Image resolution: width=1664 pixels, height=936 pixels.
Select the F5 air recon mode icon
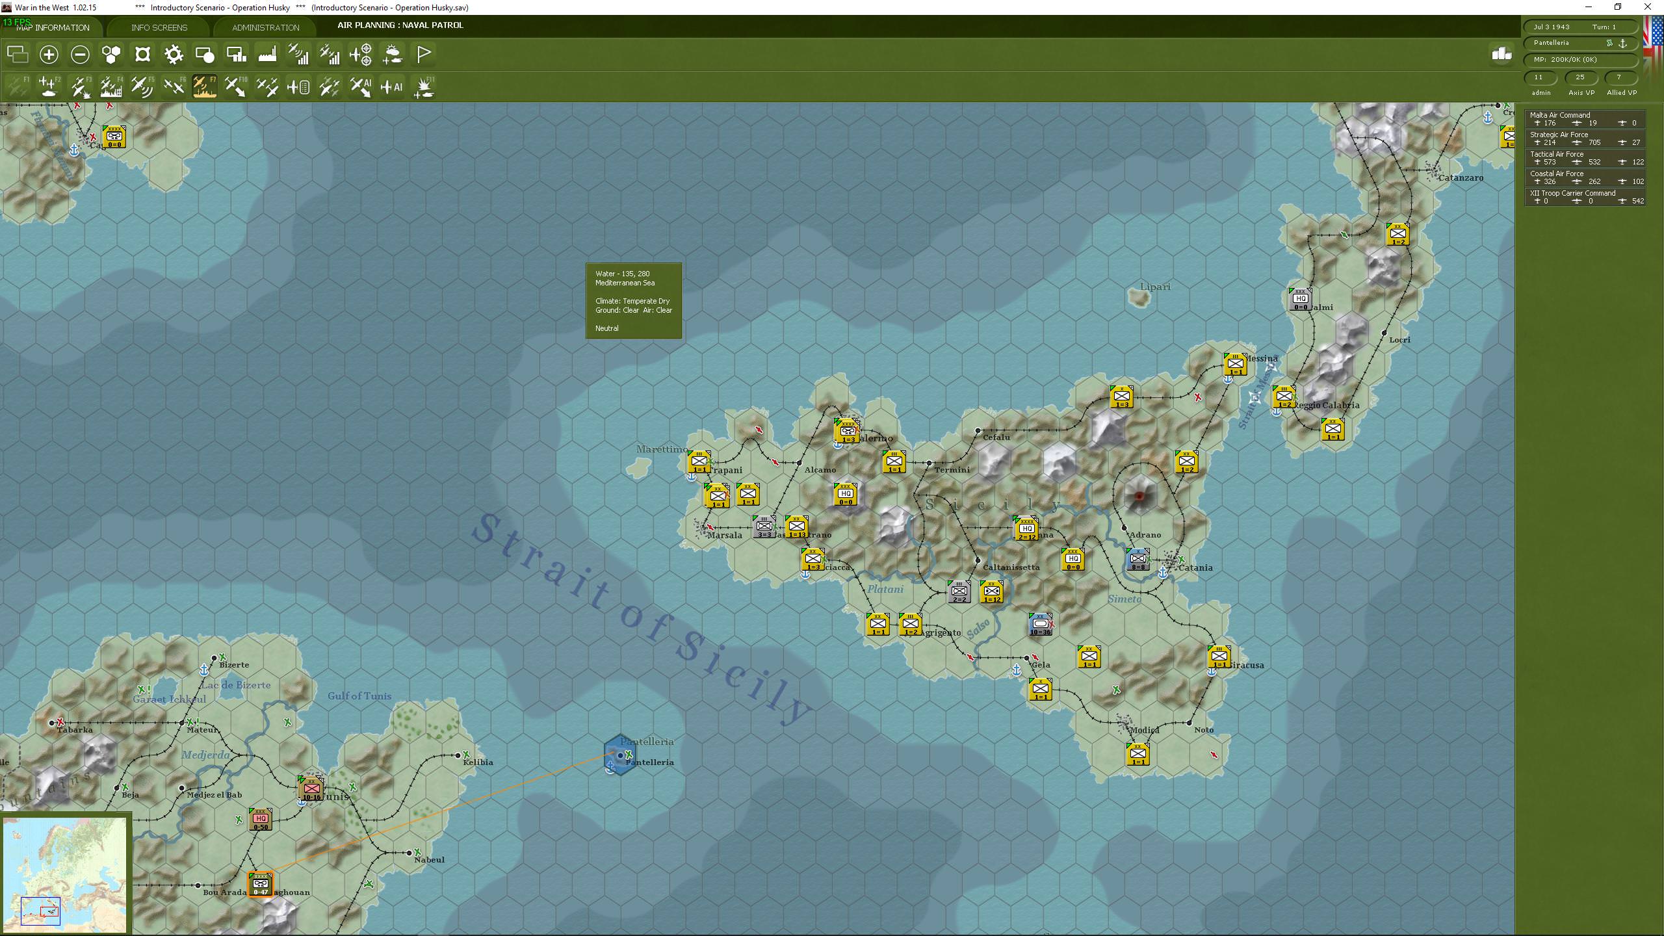[x=142, y=86]
